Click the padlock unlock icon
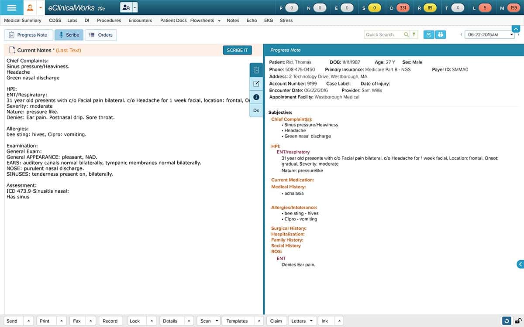The height and width of the screenshot is (327, 524). coord(518,321)
